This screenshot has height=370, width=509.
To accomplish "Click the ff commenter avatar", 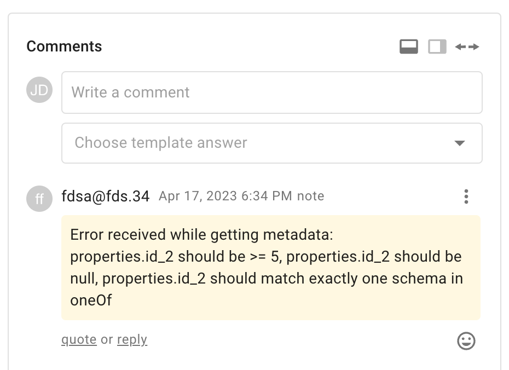I will 39,199.
